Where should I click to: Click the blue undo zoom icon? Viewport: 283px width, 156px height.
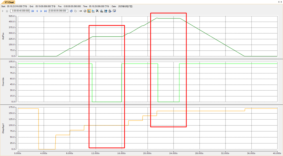tap(71, 11)
